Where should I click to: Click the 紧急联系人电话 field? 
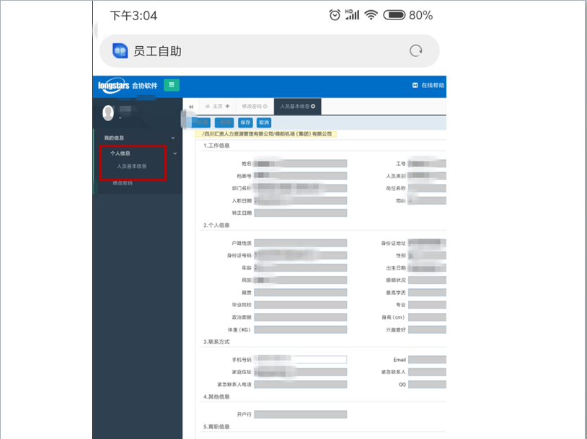300,384
